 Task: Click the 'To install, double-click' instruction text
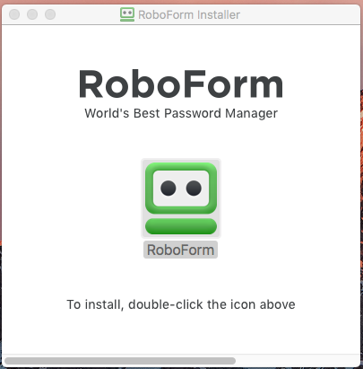coord(181,304)
